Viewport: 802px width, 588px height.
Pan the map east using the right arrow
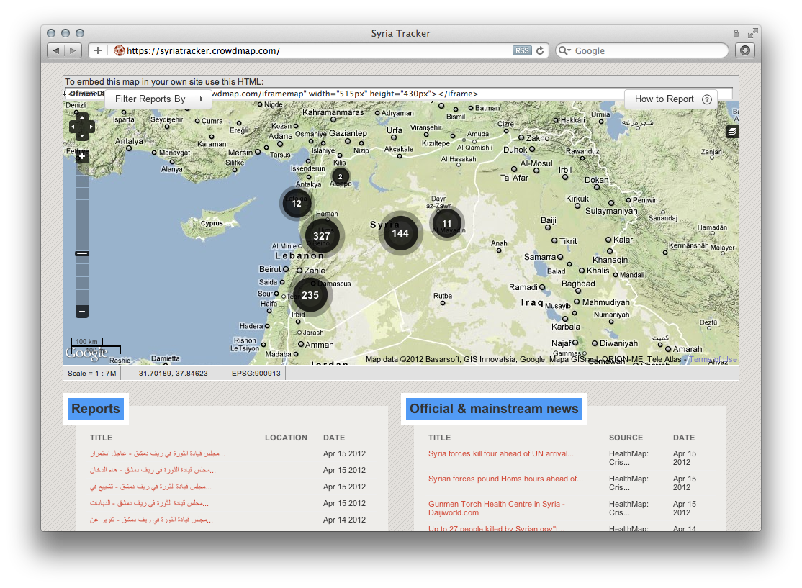(91, 127)
